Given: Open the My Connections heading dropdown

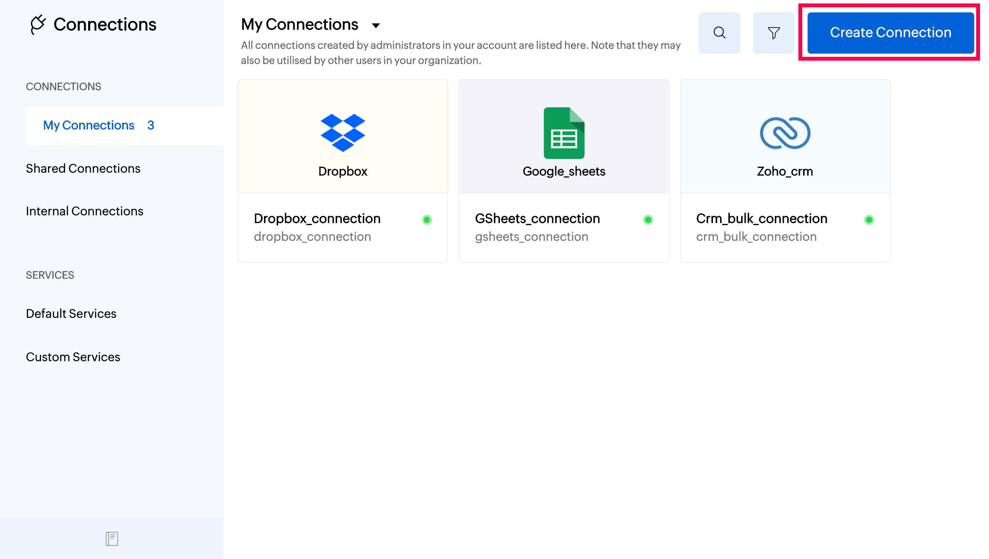Looking at the screenshot, I should point(299,24).
